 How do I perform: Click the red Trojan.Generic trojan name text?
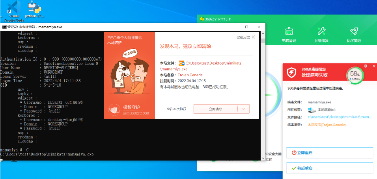(190, 75)
